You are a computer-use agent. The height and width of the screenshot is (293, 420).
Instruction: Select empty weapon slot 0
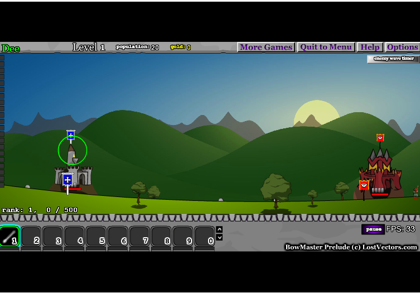(205, 236)
